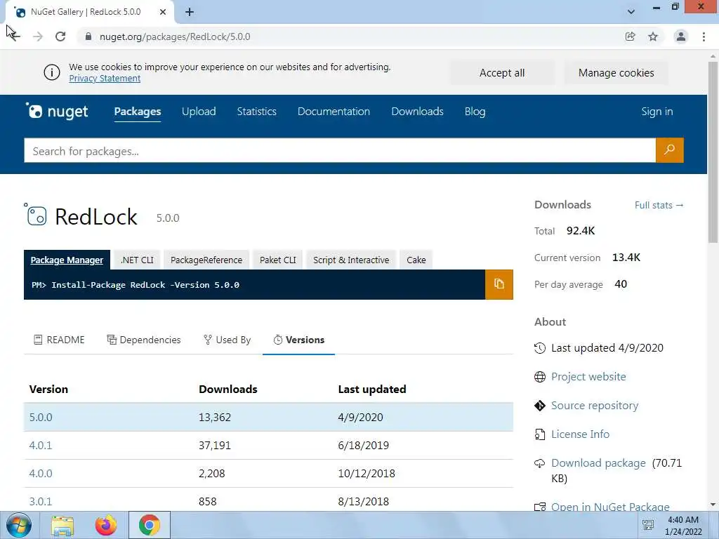
Task: Open the Project website link
Action: tap(588, 376)
